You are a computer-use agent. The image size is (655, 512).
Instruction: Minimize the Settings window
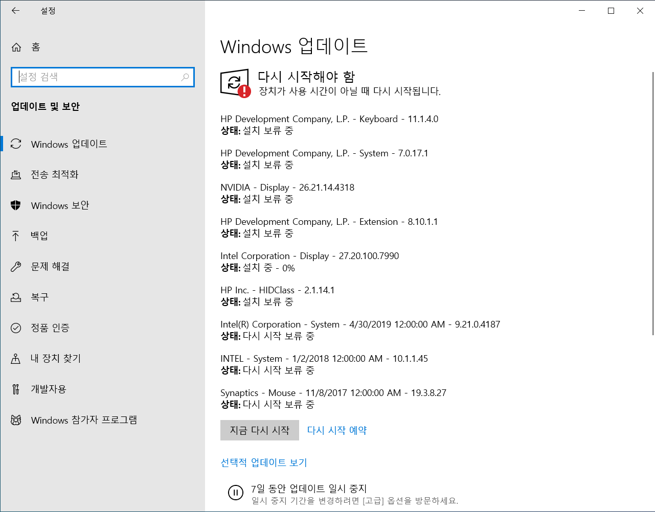tap(582, 11)
